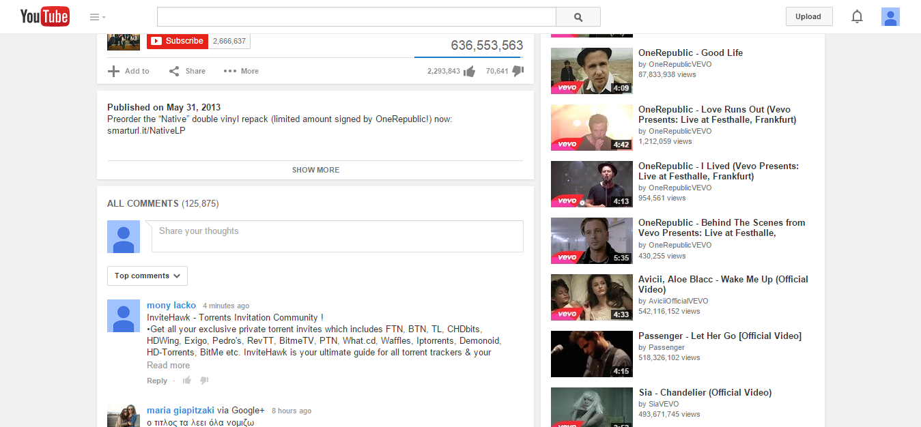Click the Let Her Go thumbnail

tap(592, 354)
